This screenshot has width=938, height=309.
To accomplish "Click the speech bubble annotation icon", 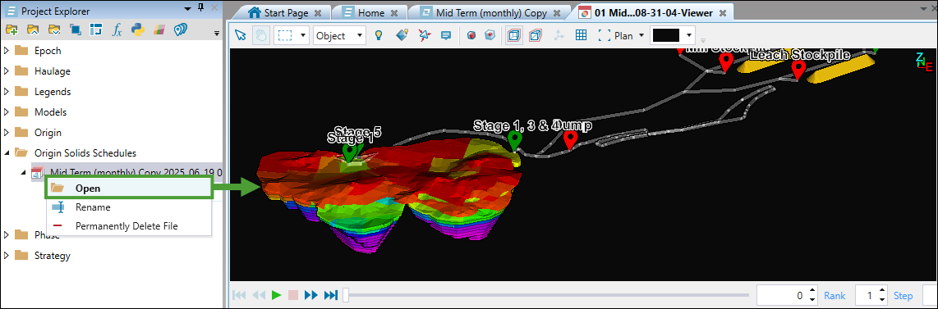I will click(x=446, y=35).
